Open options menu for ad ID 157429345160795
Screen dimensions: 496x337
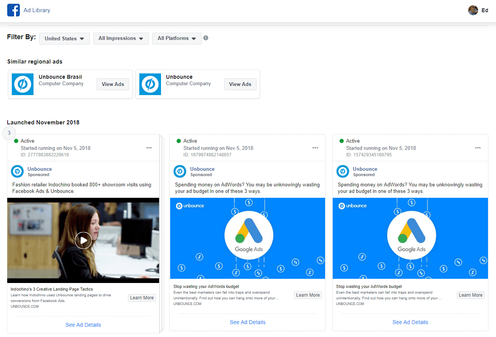coord(478,148)
